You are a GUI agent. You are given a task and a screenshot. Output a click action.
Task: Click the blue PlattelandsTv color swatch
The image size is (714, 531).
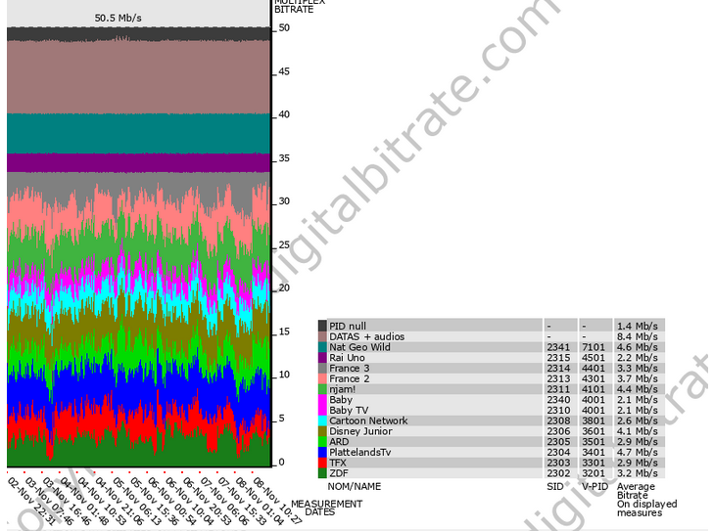pyautogui.click(x=322, y=452)
